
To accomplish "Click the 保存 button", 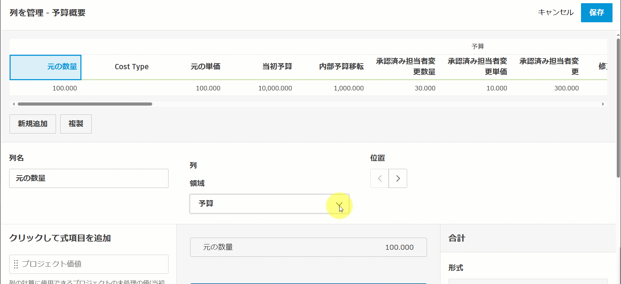I will (597, 13).
